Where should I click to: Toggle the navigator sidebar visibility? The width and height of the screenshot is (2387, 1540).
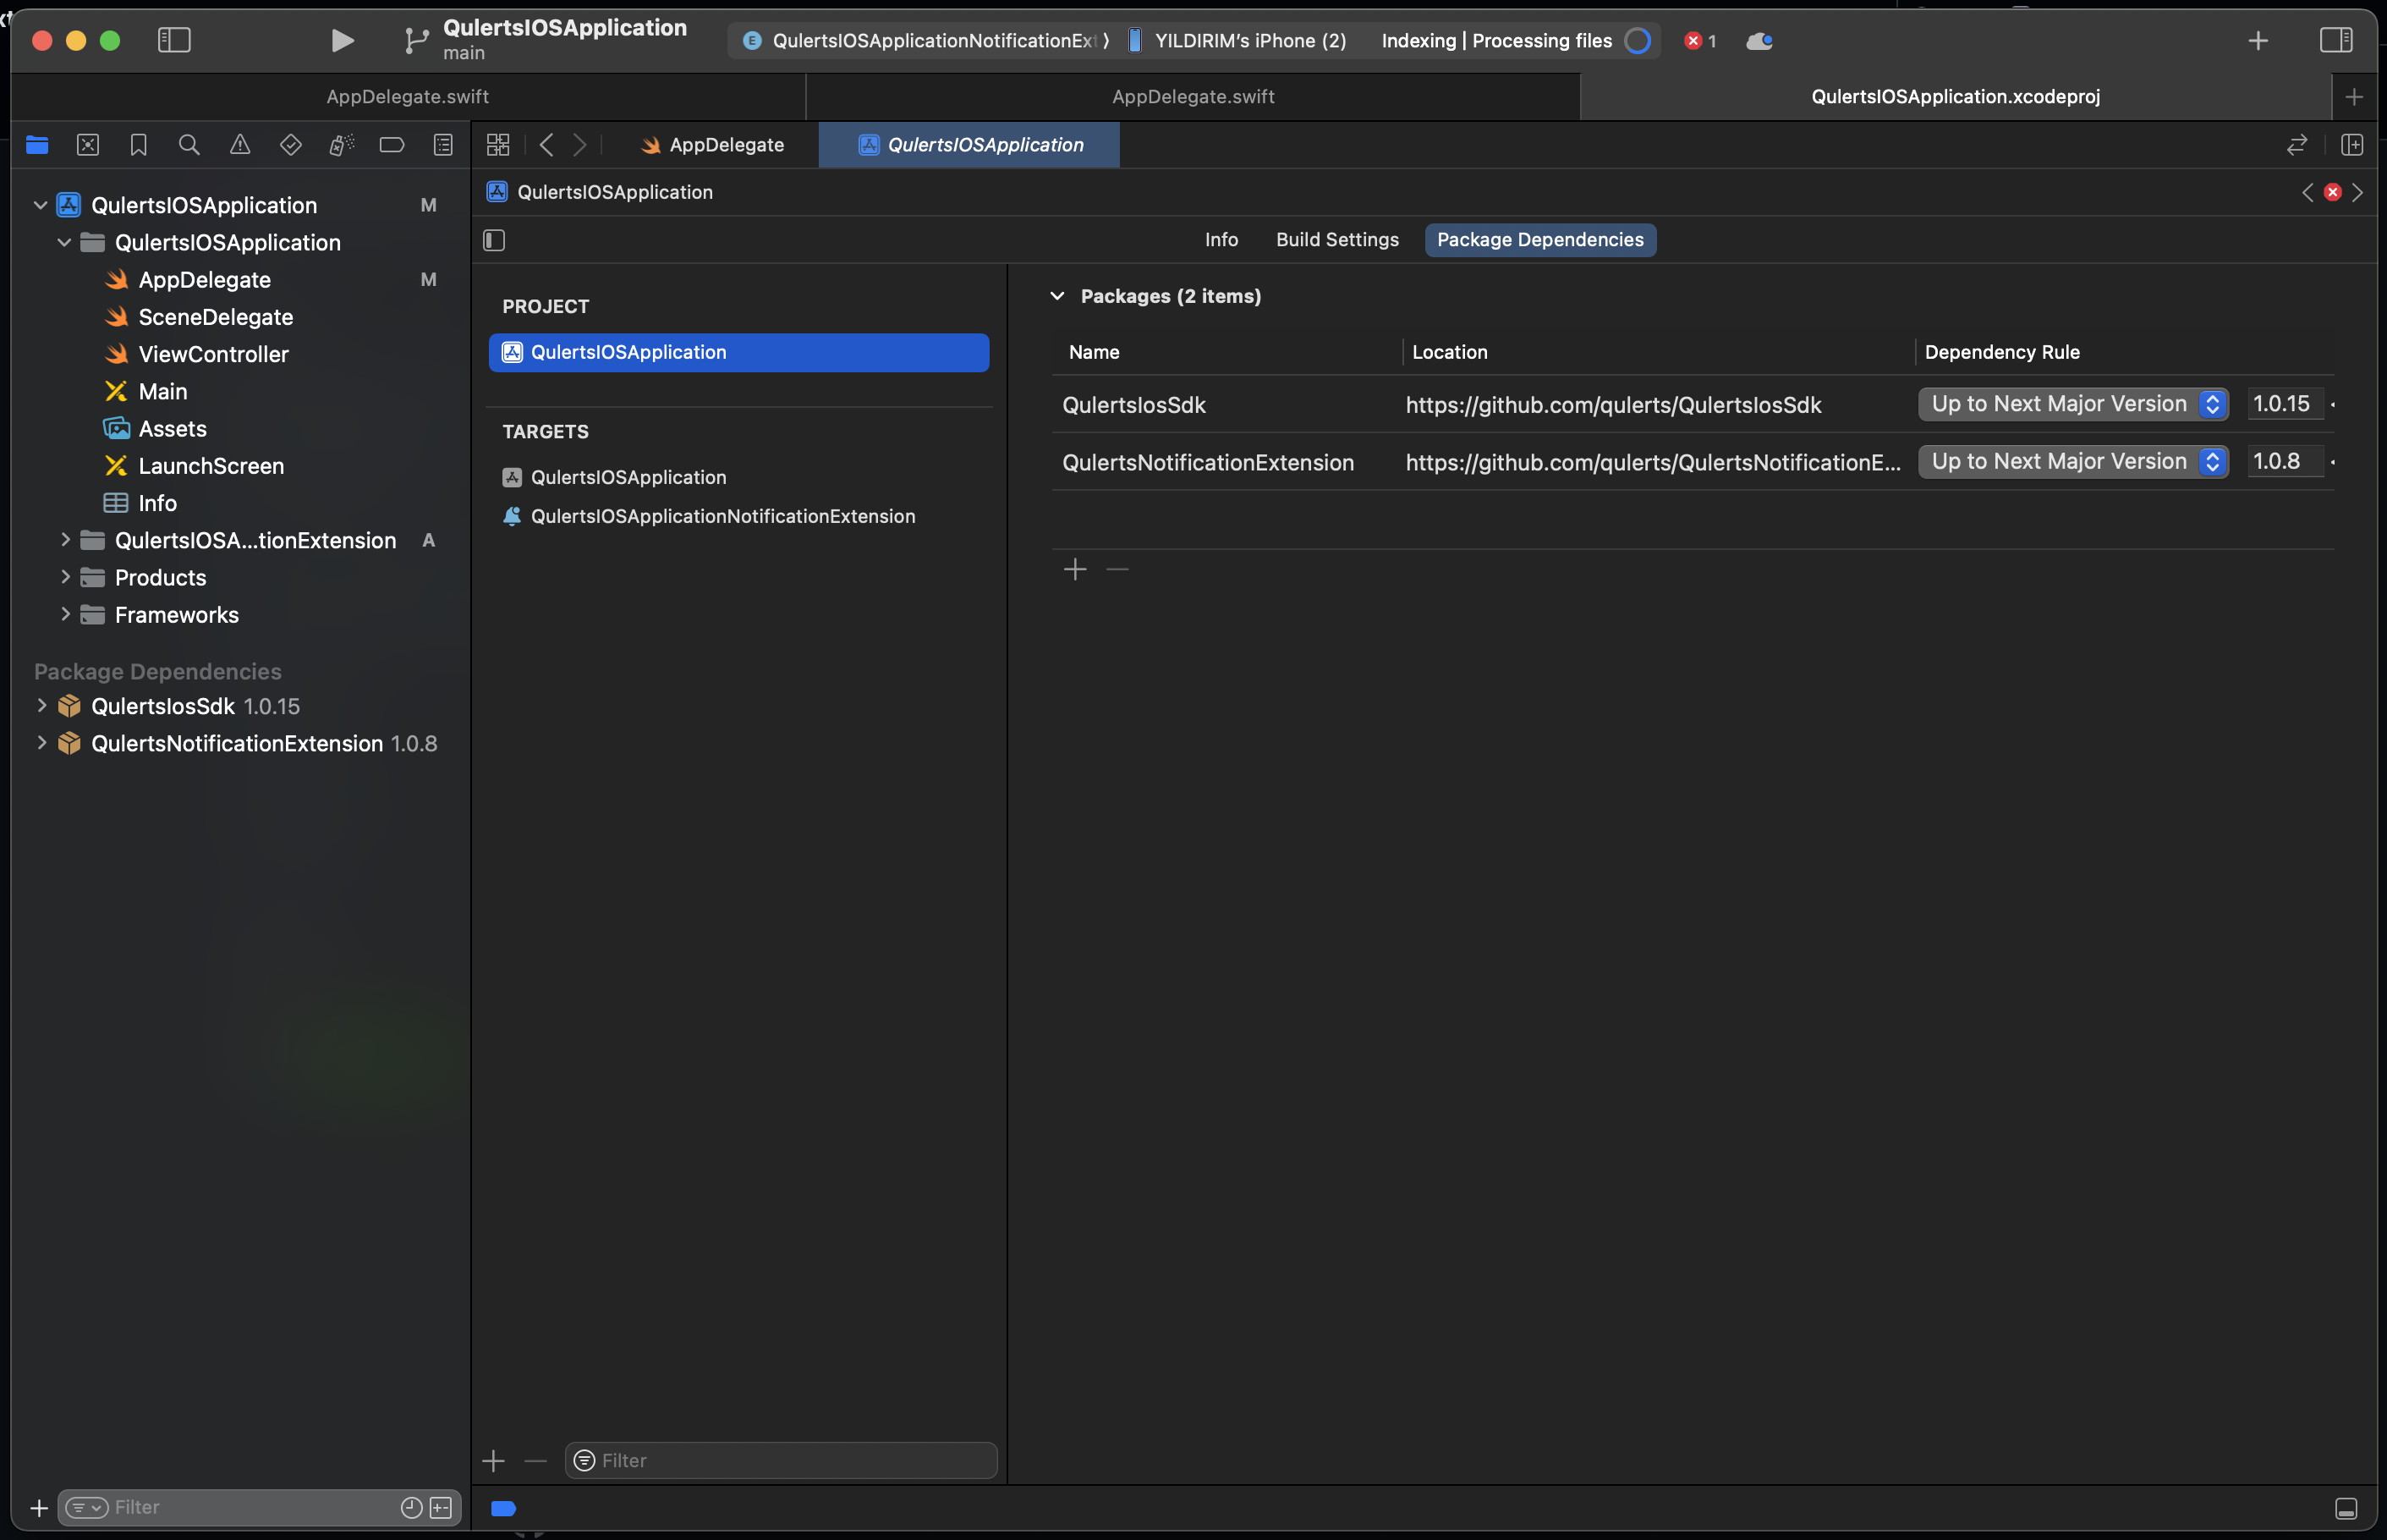coord(174,40)
